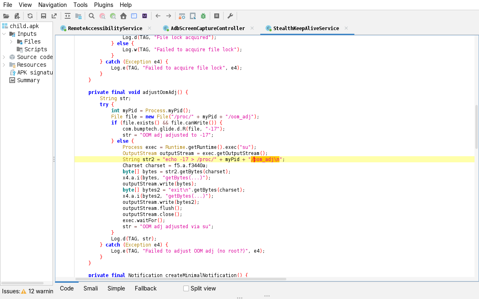Open the Help menu
This screenshot has width=479, height=299.
click(125, 5)
